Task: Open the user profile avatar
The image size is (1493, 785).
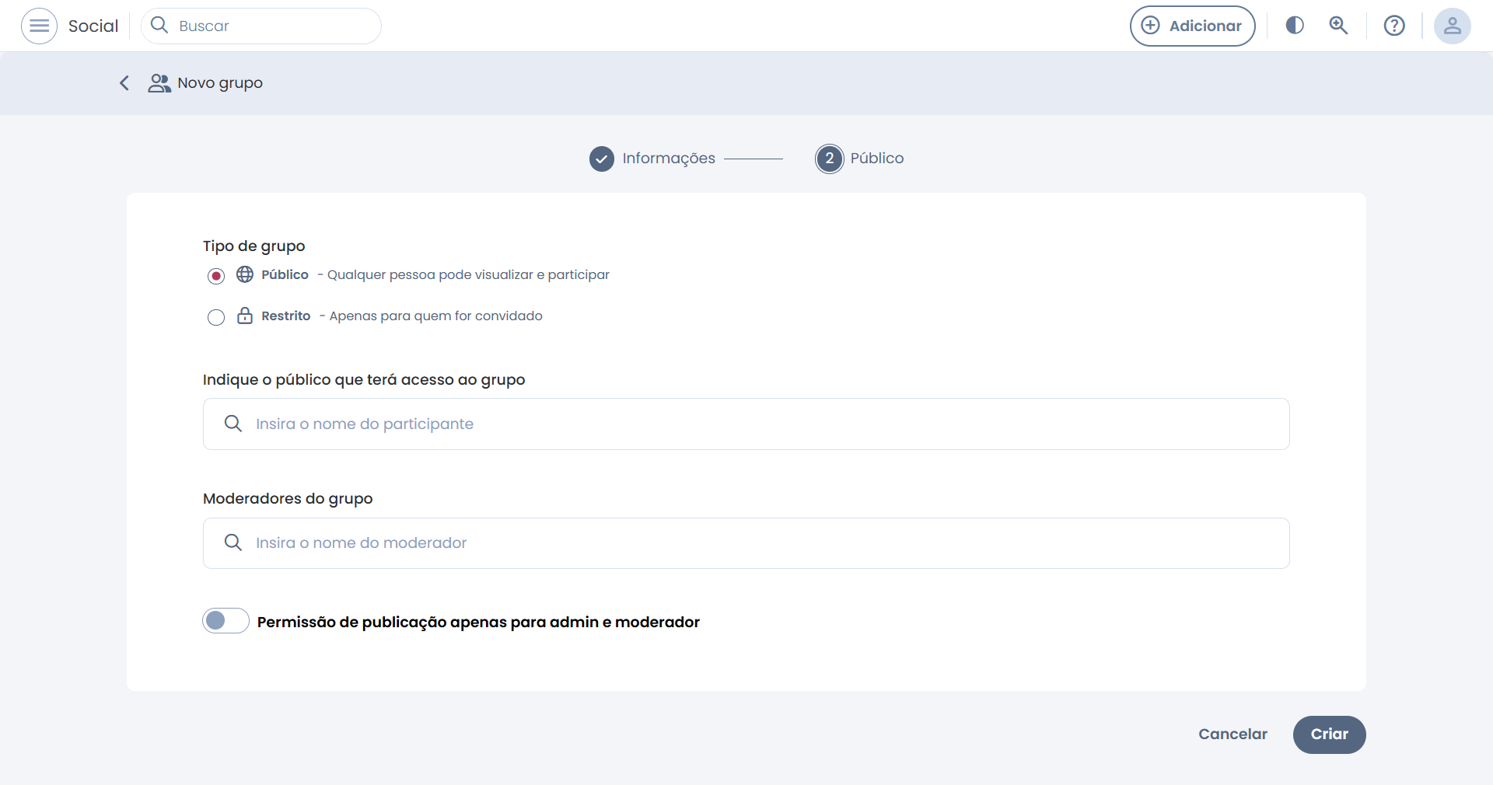Action: (x=1452, y=26)
